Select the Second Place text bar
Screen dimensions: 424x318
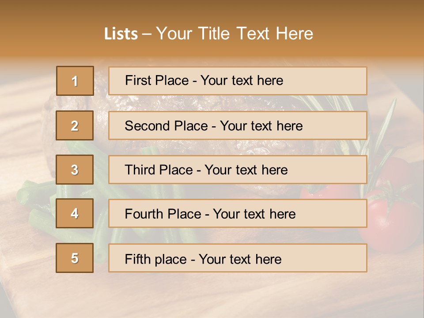(x=238, y=125)
